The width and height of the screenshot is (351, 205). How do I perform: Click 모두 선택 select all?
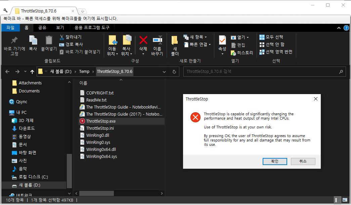coord(271,37)
